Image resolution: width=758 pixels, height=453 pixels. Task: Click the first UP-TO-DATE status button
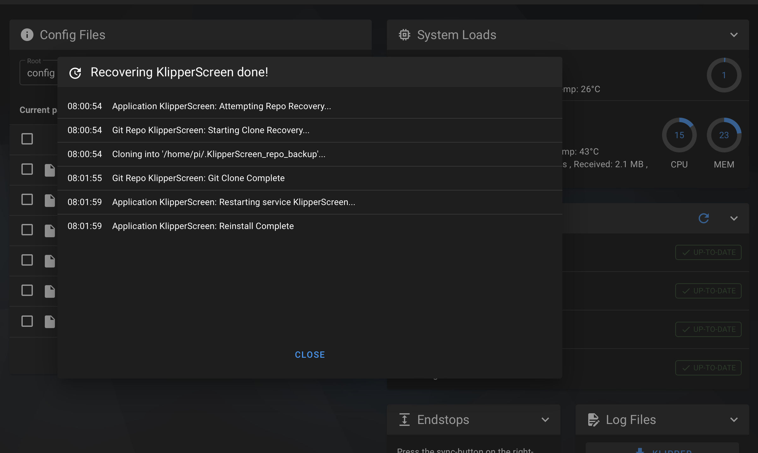[708, 252]
